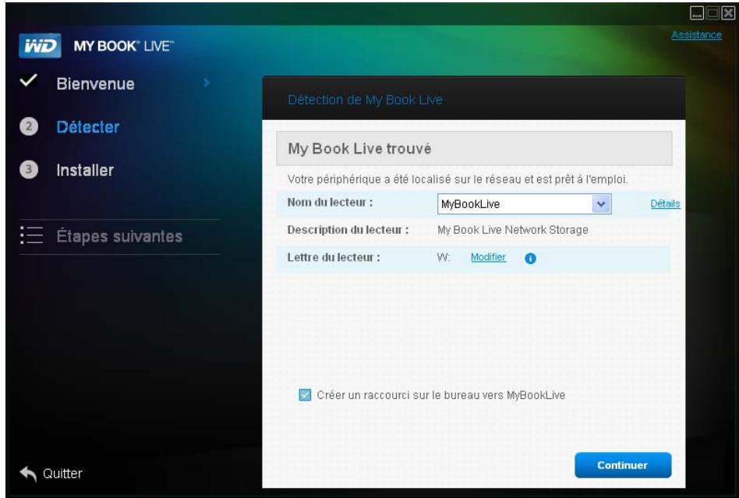The width and height of the screenshot is (739, 498).
Task: Click the arrow next to Bienvenue
Action: (207, 83)
